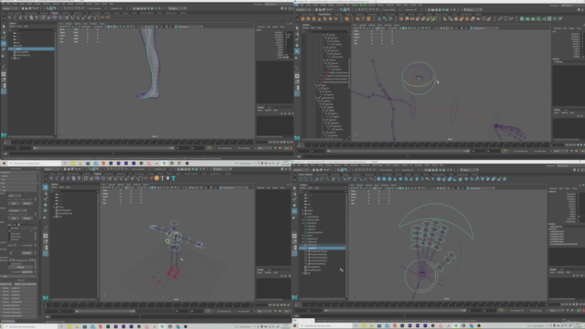Pick the Select arrow tool in full-character window
Image resolution: width=585 pixels, height=329 pixels.
click(x=45, y=187)
